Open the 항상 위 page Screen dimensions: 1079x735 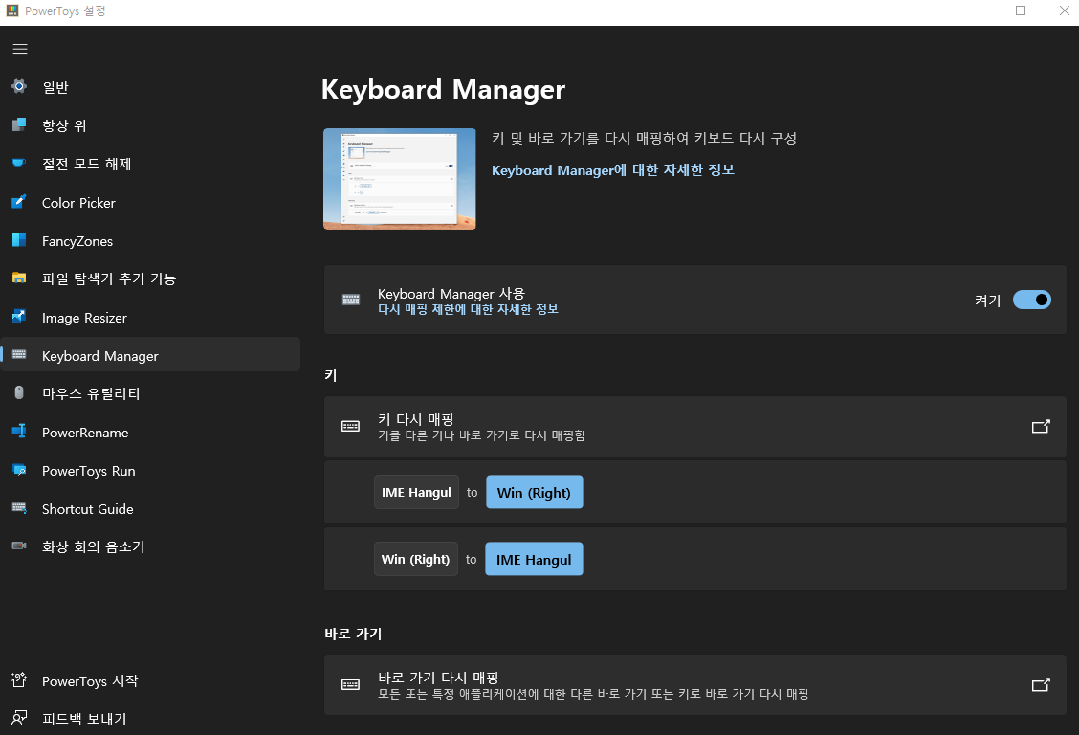pos(150,125)
